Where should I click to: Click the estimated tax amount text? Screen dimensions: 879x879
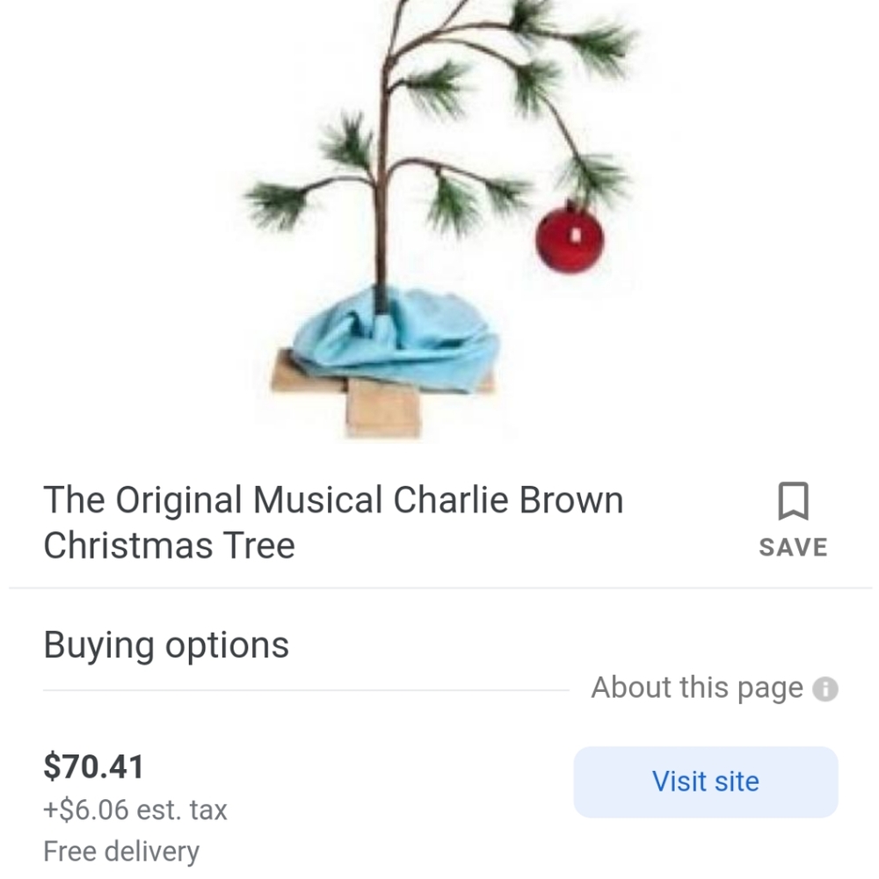click(134, 809)
